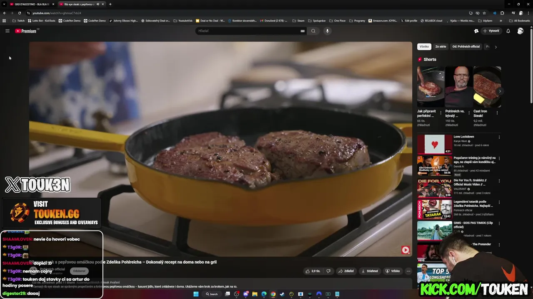Download the video with Stiahnuť

tap(370, 271)
